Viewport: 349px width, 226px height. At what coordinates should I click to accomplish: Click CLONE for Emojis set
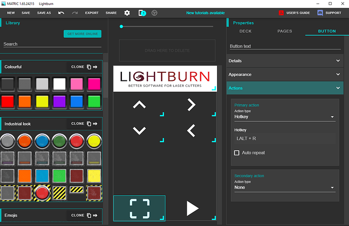click(78, 215)
